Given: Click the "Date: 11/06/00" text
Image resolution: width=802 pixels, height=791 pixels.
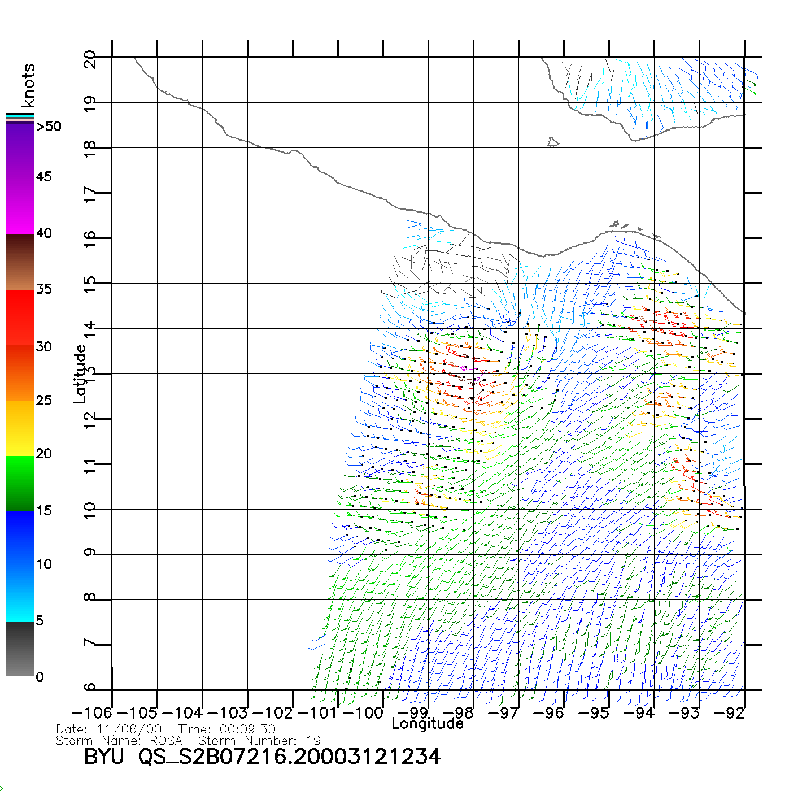Looking at the screenshot, I should coord(109,729).
